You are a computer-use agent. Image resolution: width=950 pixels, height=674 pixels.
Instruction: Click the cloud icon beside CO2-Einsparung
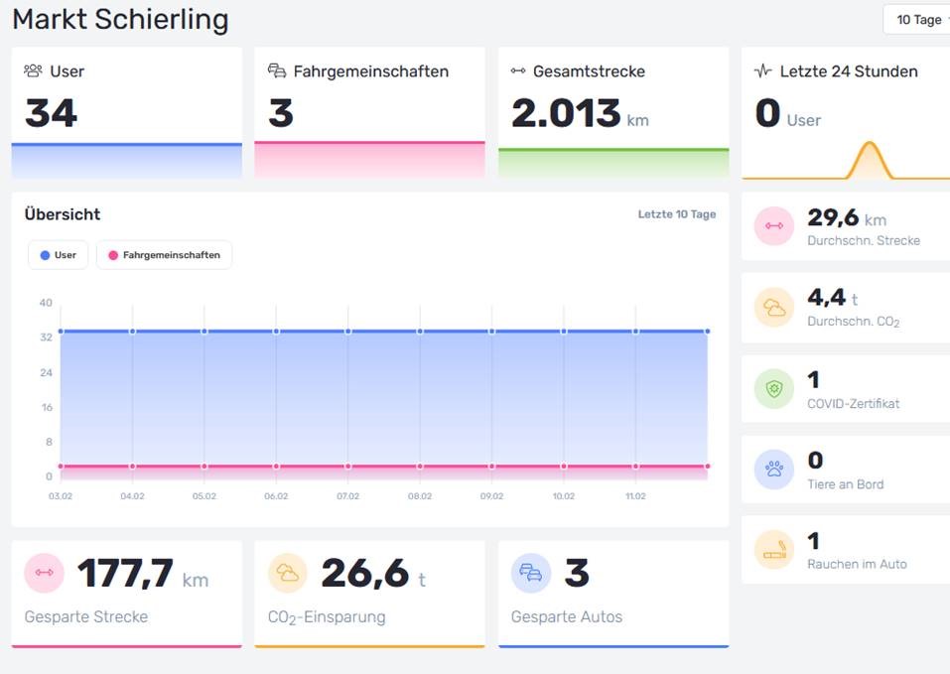pos(288,573)
